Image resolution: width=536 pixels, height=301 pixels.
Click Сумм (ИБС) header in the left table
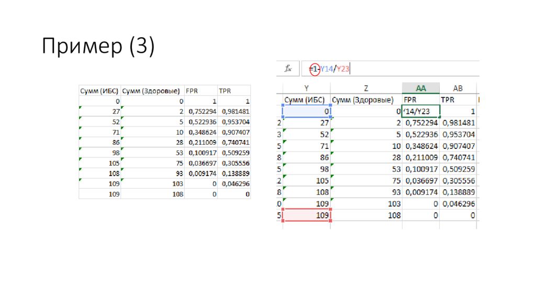100,90
